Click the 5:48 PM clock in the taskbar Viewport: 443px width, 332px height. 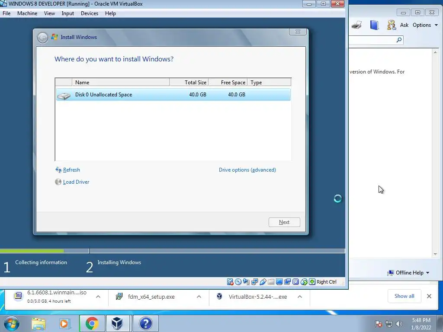pyautogui.click(x=421, y=320)
